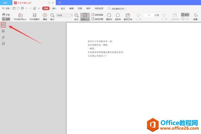Click the open folder icon
Screen dimensions: 201x134
14,9
